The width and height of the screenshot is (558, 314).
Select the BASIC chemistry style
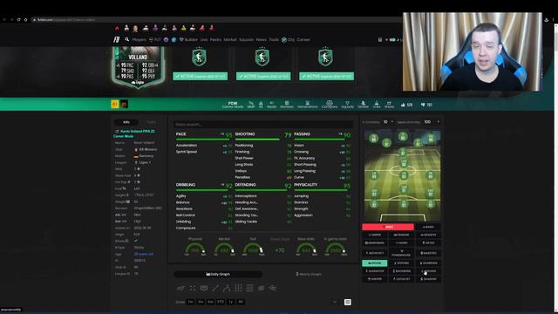point(428,227)
